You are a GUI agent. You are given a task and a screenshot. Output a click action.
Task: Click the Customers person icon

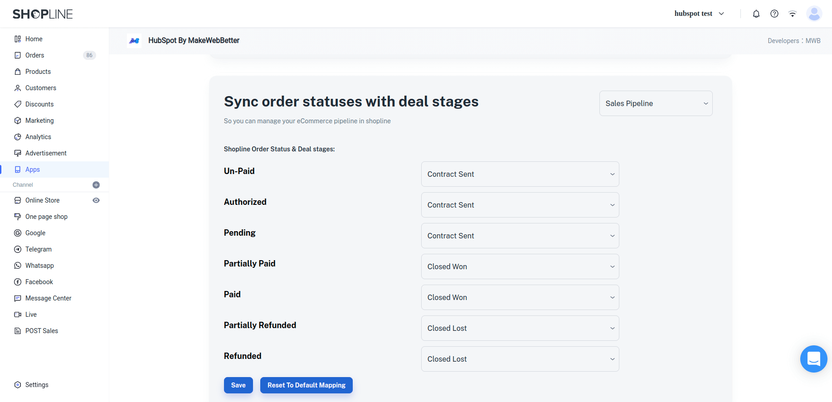tap(18, 88)
